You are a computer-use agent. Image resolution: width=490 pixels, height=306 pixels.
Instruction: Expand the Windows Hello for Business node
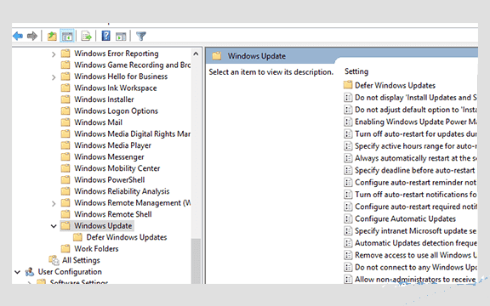(54, 77)
